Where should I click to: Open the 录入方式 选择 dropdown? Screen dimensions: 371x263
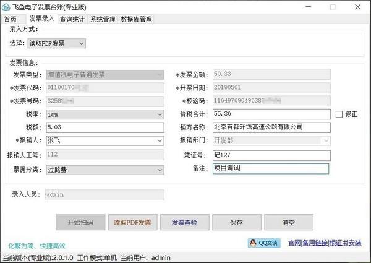pyautogui.click(x=56, y=43)
